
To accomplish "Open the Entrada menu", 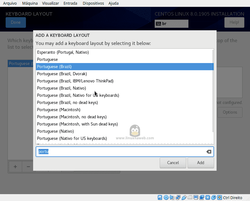I will point(70,3).
